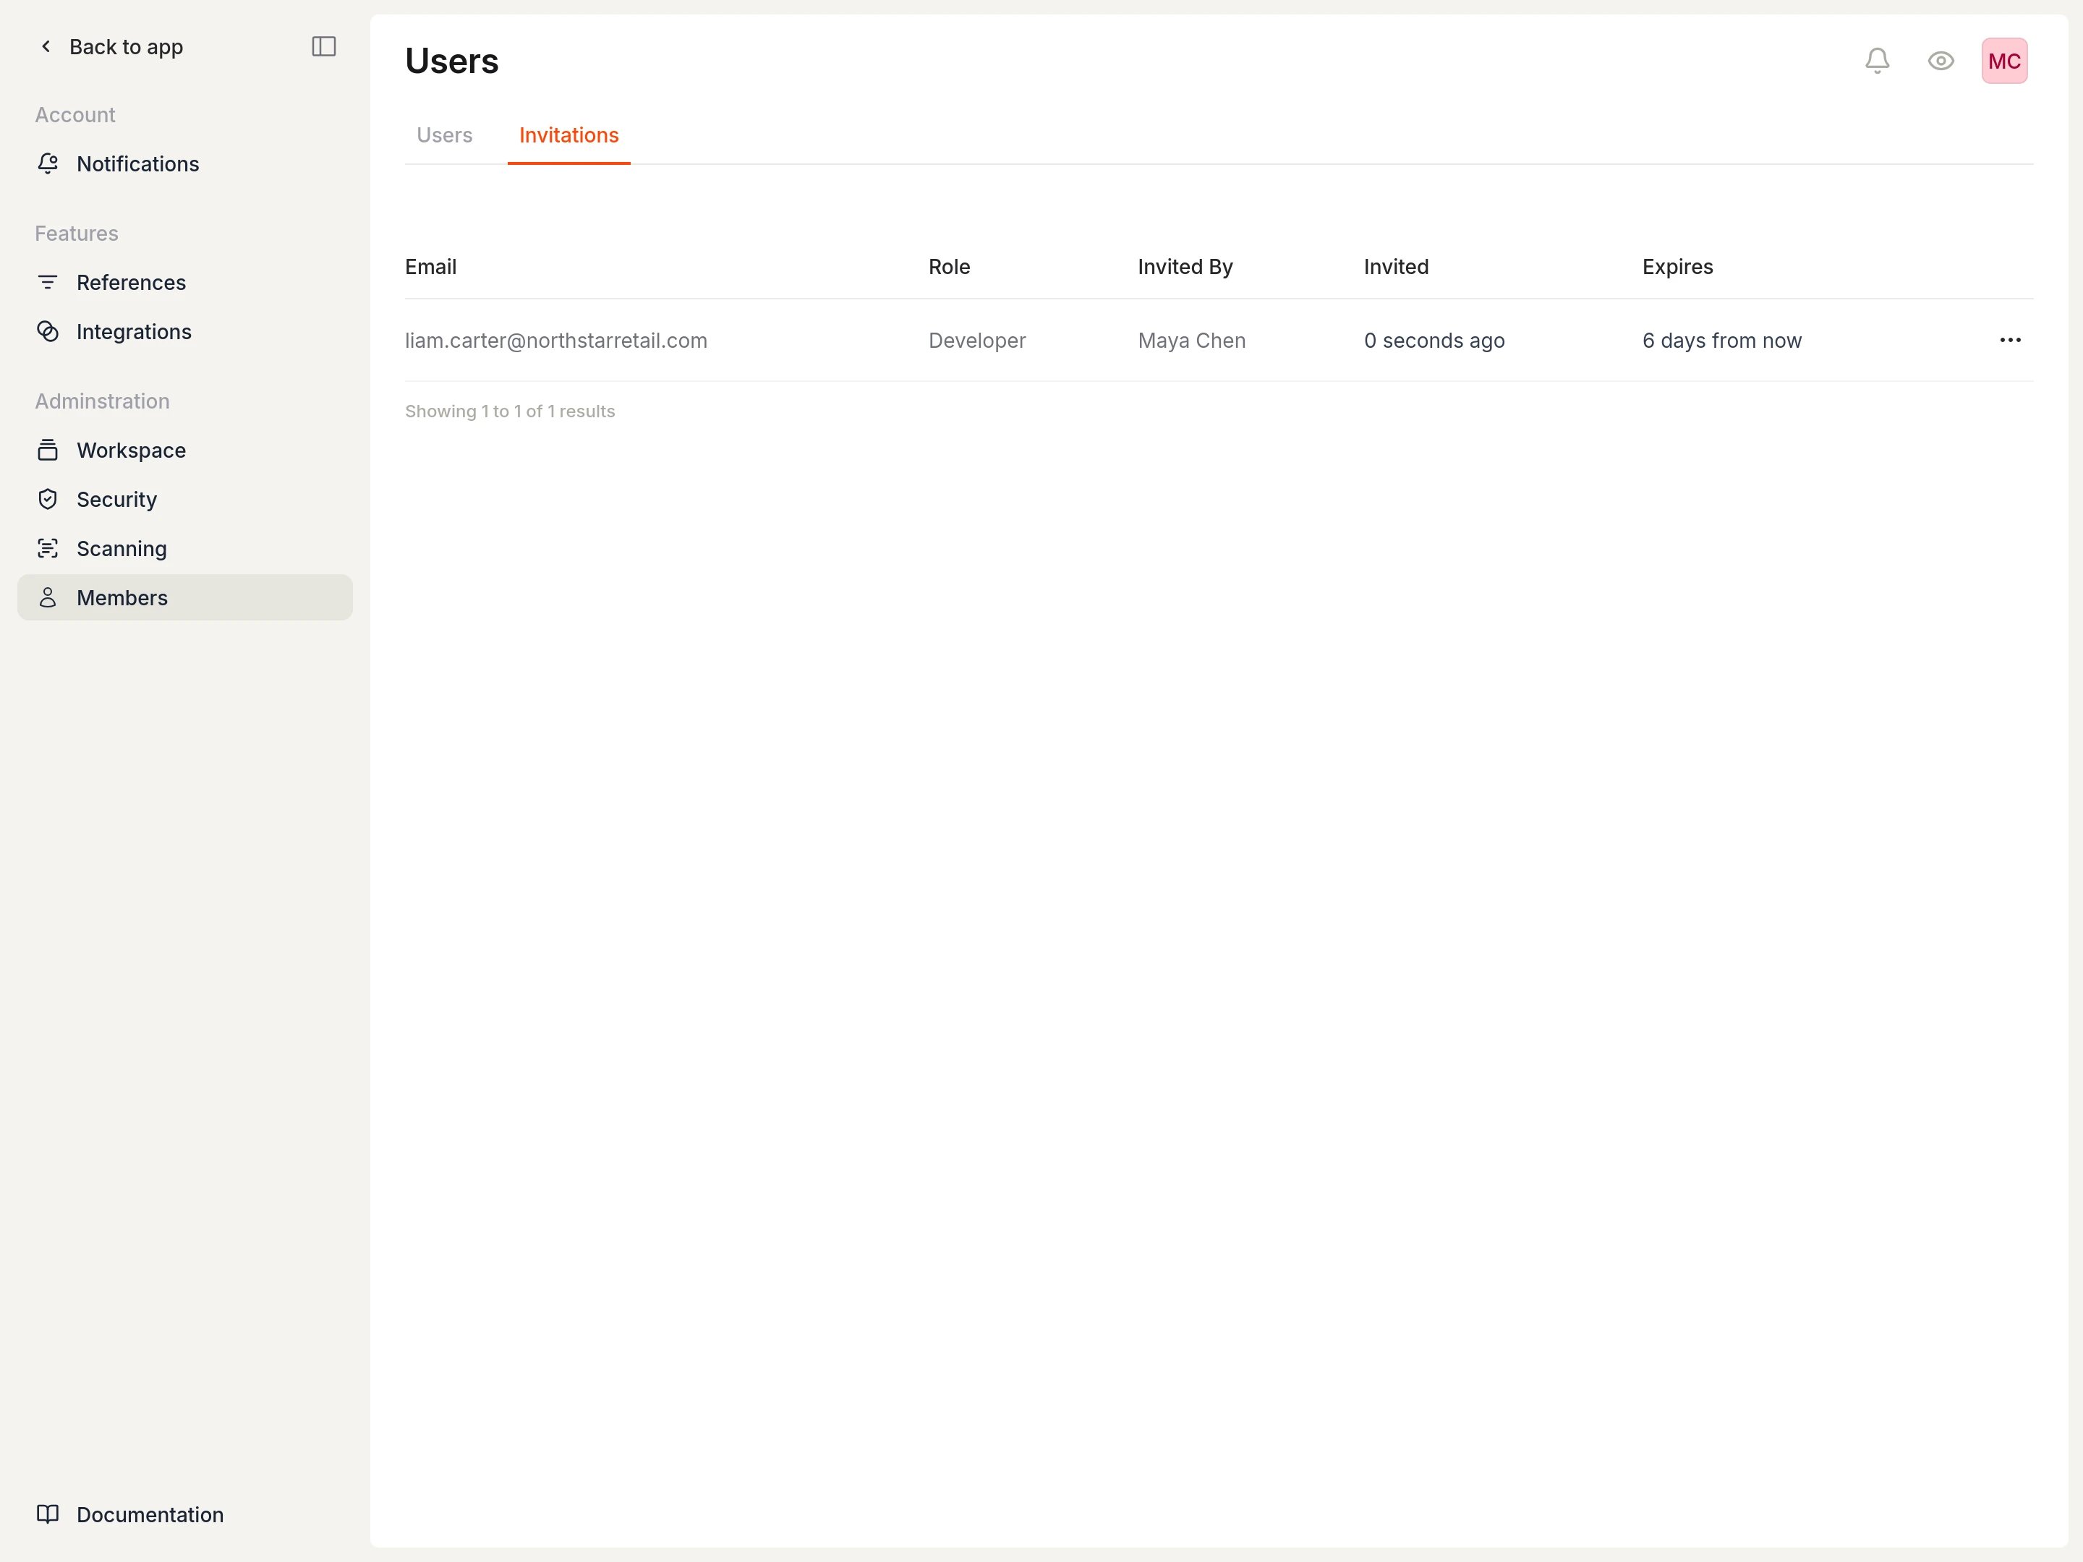Viewport: 2083px width, 1562px height.
Task: Open the row actions ellipsis for liam.carter
Action: coord(2009,340)
